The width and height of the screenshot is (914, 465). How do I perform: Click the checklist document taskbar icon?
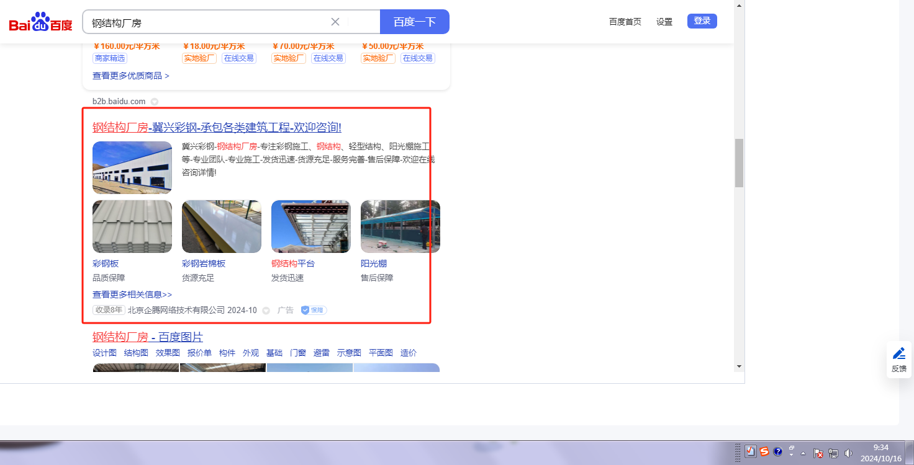point(751,451)
